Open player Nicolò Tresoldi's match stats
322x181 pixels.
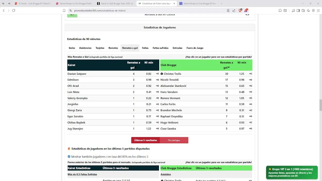(170, 80)
